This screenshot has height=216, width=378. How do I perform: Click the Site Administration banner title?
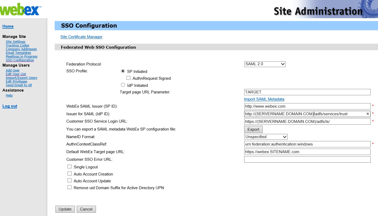click(318, 11)
